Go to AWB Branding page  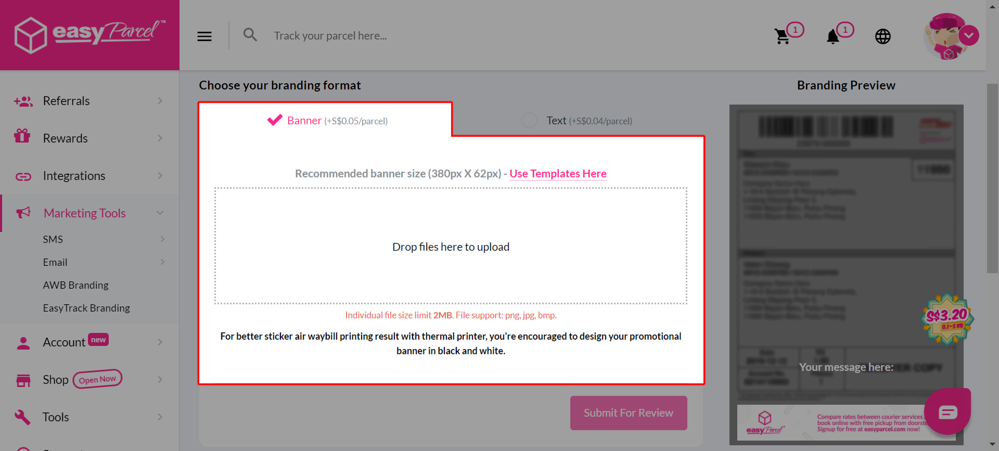(x=76, y=285)
